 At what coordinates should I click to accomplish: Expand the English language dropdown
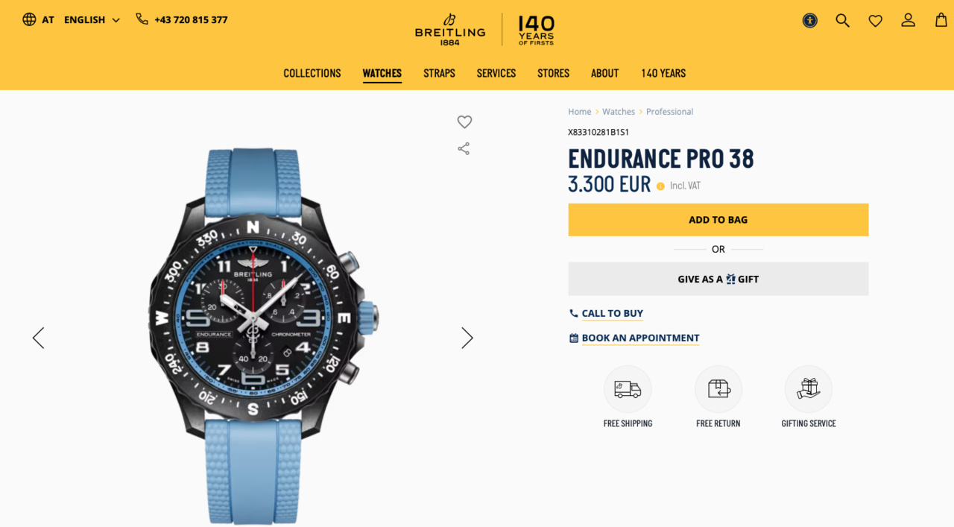click(92, 20)
